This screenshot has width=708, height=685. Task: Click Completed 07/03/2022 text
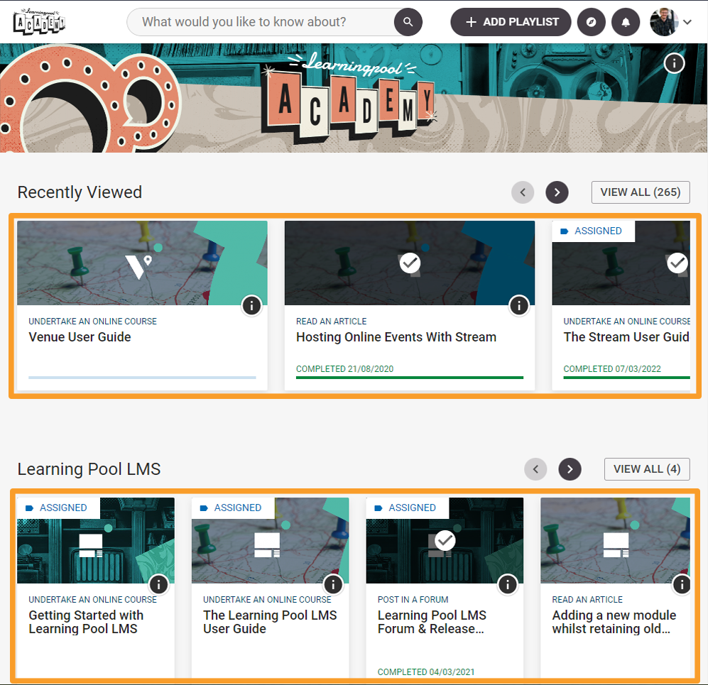point(612,368)
